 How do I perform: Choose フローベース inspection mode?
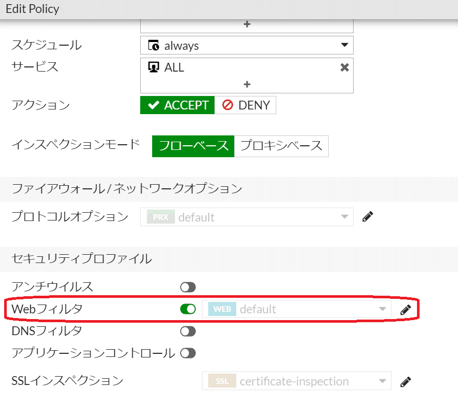tap(193, 146)
